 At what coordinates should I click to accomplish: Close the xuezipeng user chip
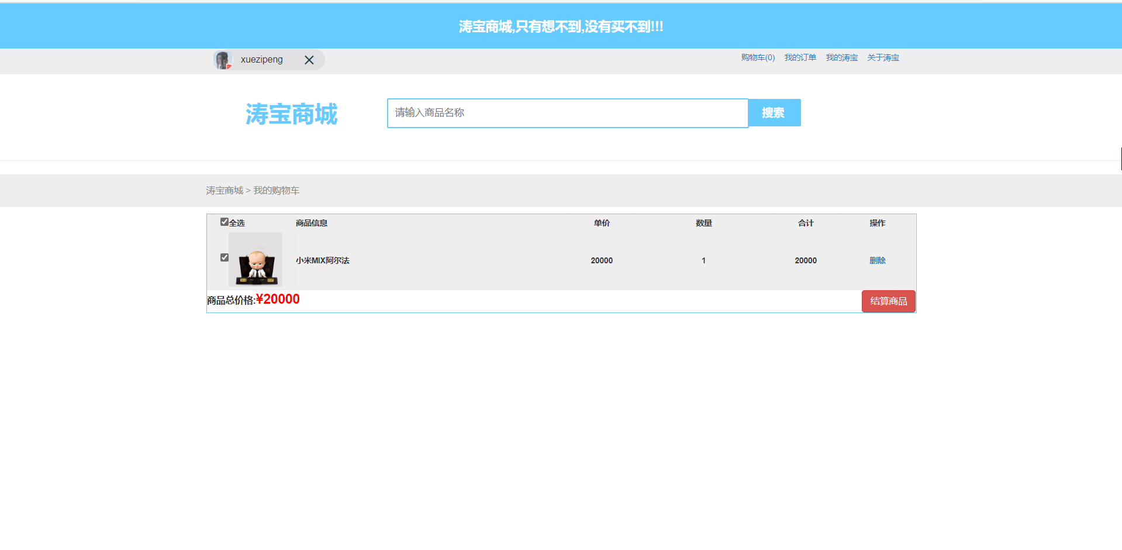tap(309, 60)
